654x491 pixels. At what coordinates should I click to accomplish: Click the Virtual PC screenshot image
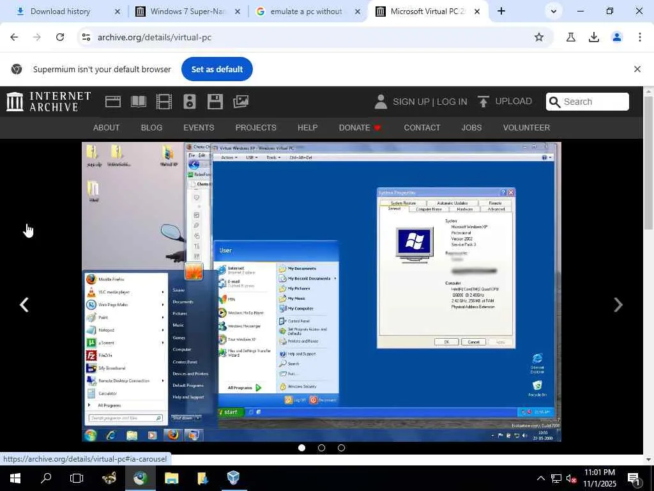click(321, 292)
